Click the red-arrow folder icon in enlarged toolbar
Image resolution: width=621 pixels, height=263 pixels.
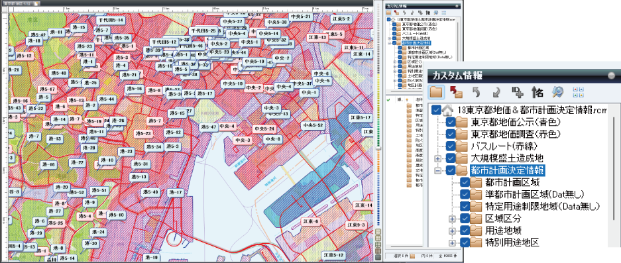456,92
